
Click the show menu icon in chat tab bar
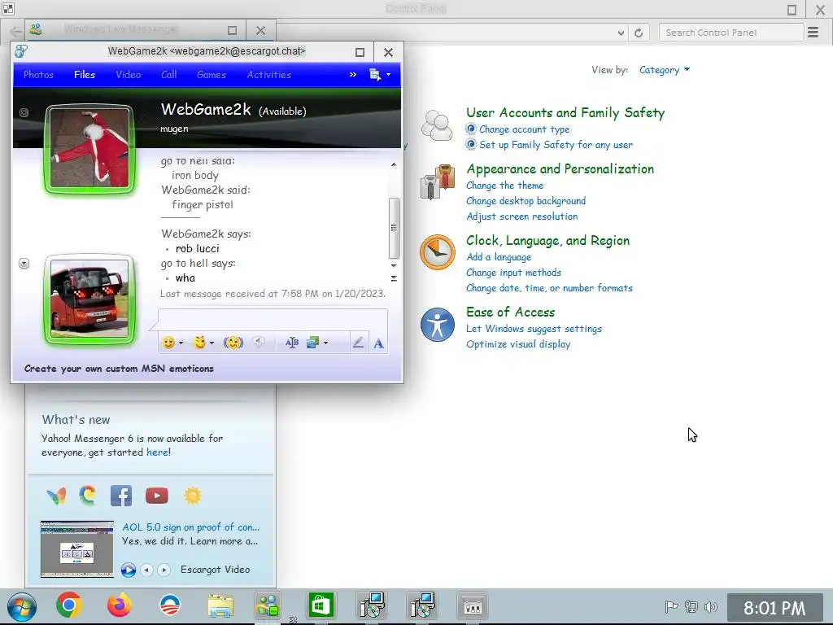[x=375, y=74]
